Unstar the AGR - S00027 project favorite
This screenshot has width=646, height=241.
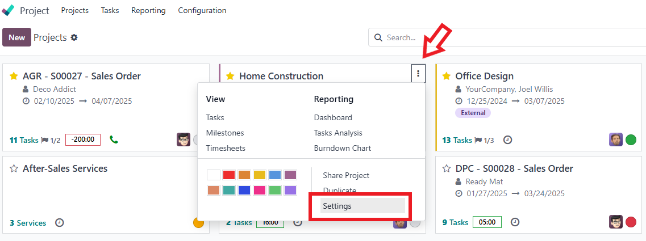click(x=14, y=76)
